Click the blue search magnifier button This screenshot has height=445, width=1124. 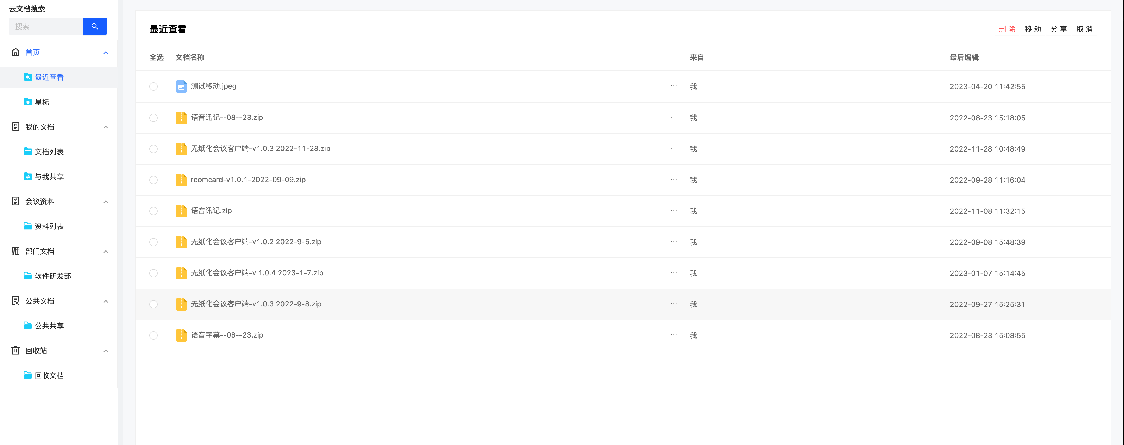coord(95,26)
